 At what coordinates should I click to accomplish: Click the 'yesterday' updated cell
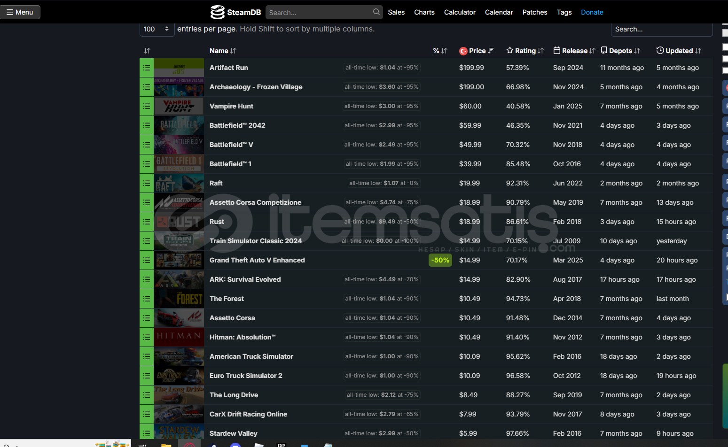click(672, 241)
